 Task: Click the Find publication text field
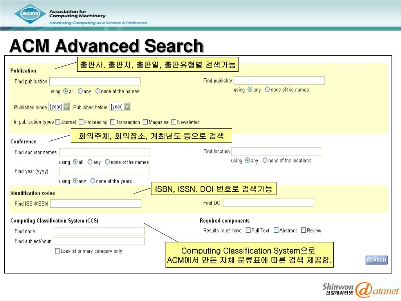point(95,81)
